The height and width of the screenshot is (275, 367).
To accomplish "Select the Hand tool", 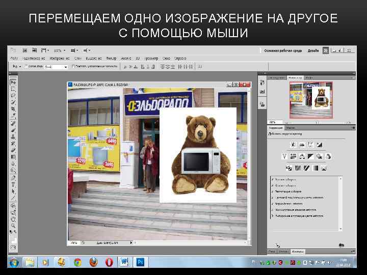I will [x=13, y=219].
